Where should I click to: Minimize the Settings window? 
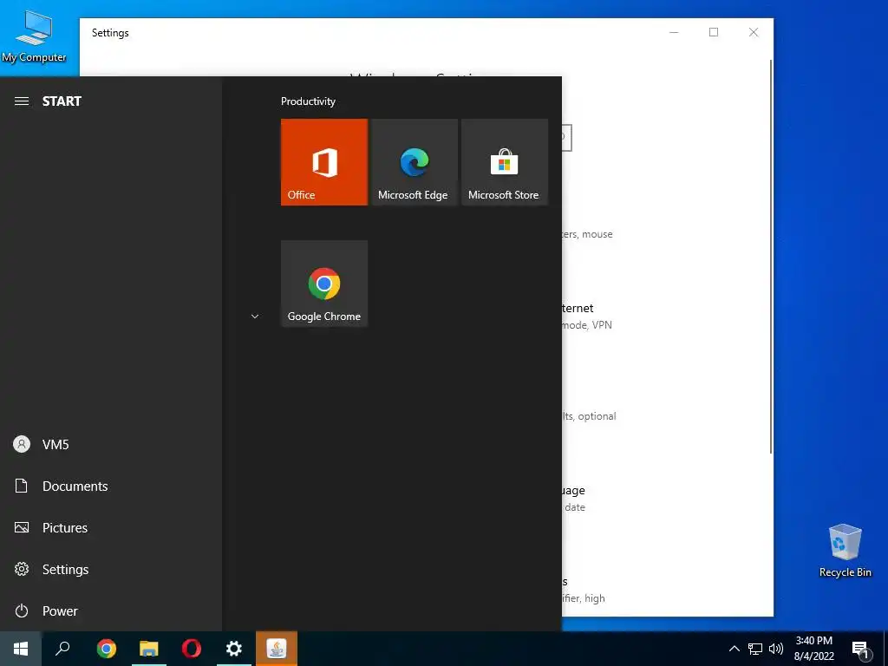coord(674,32)
